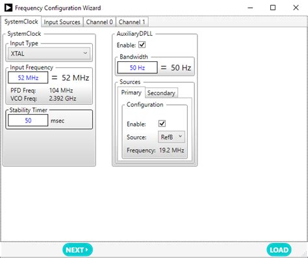Screen dimensions: 308x258
Task: Switch to the SystemClock tab
Action: pyautogui.click(x=21, y=21)
